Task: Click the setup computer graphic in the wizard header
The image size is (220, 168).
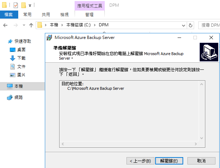Action: 209,52
